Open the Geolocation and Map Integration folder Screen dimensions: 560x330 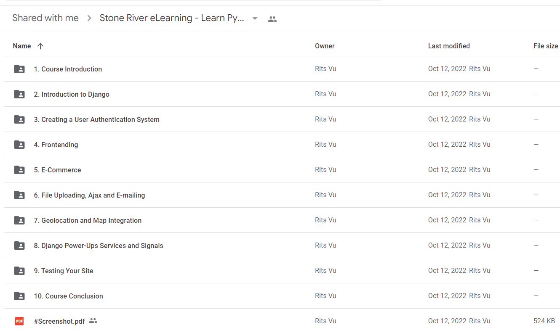click(x=282, y=220)
